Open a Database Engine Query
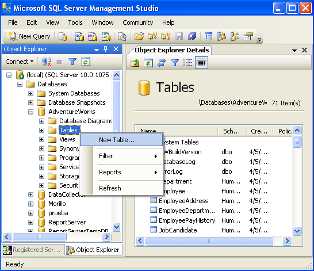This screenshot has width=314, height=271. (x=63, y=36)
